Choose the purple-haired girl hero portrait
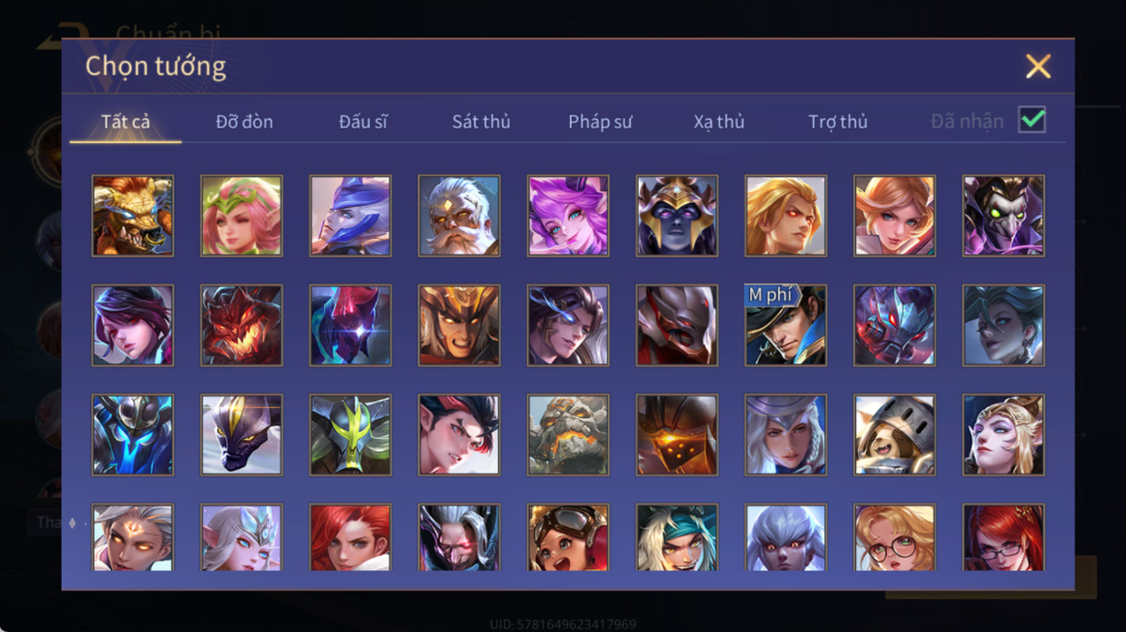 coord(568,216)
